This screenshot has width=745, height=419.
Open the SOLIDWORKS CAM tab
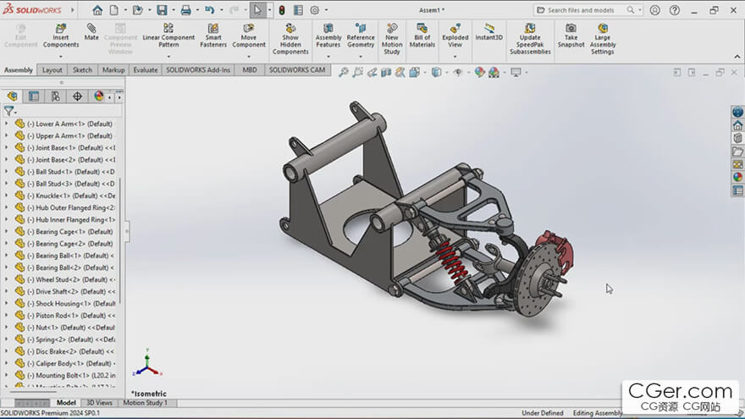pyautogui.click(x=297, y=69)
